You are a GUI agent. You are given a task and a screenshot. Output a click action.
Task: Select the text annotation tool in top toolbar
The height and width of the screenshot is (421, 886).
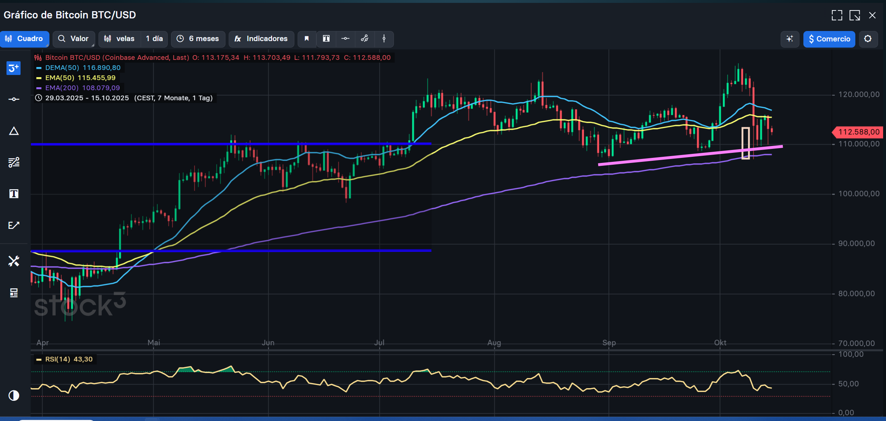point(326,39)
